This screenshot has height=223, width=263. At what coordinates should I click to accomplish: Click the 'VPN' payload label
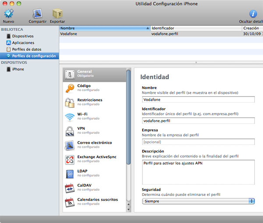pyautogui.click(x=81, y=128)
